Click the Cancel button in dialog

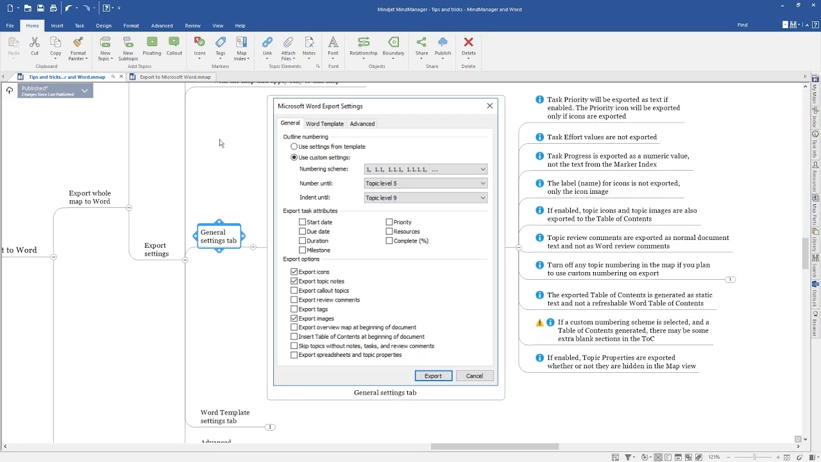point(475,376)
